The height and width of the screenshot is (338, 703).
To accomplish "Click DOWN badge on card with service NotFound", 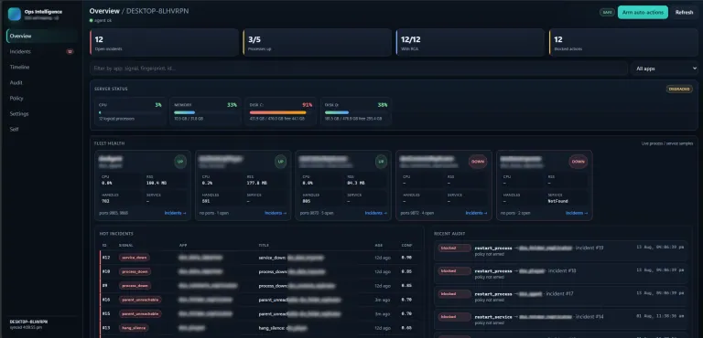I will (579, 162).
